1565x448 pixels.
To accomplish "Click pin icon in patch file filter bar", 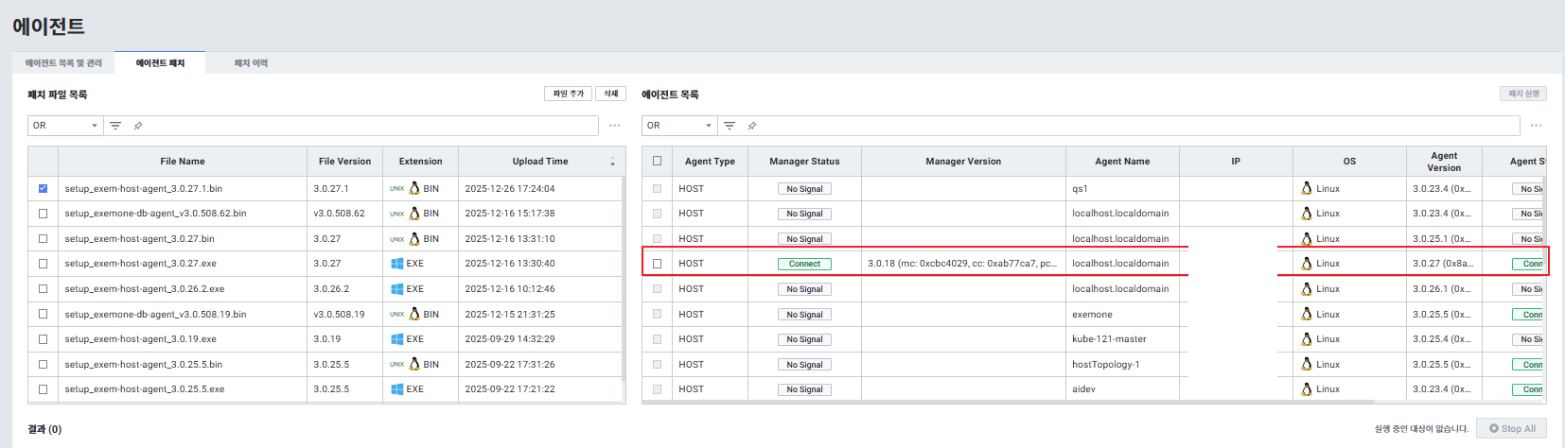I will pos(138,126).
